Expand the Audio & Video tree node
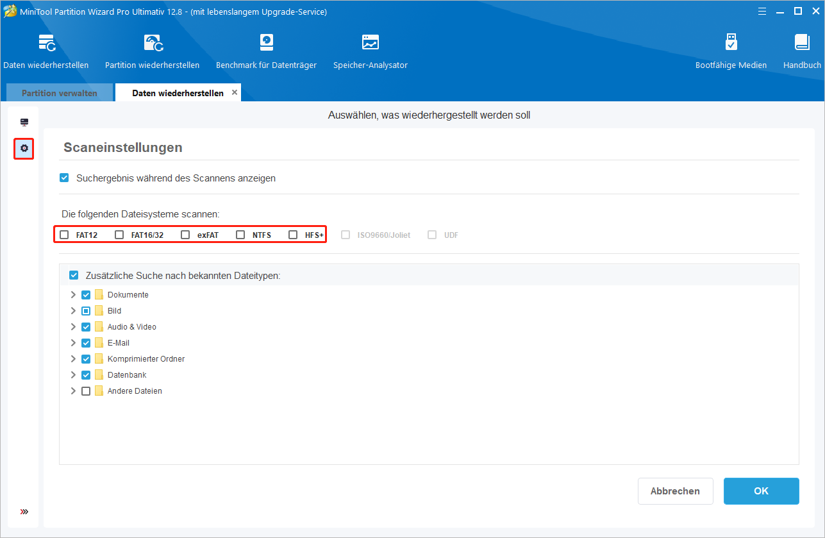825x538 pixels. point(72,327)
